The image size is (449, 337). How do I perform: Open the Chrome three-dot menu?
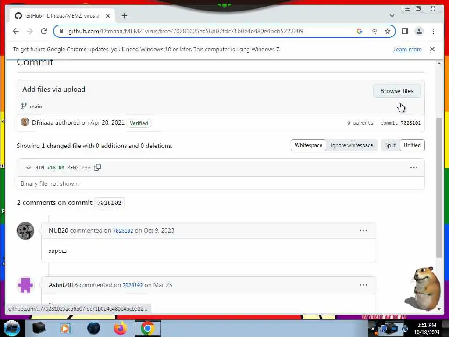(433, 31)
